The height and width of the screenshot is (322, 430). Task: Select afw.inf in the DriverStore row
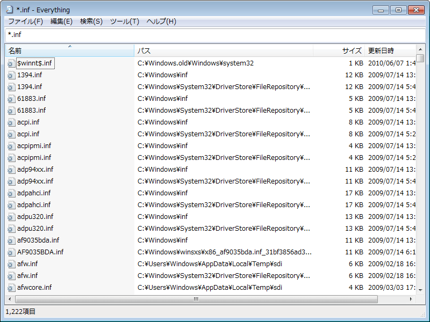(x=27, y=275)
